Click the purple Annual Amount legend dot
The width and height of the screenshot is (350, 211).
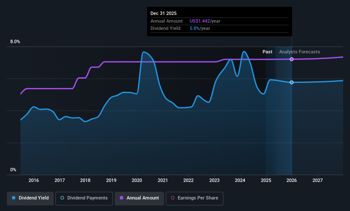(x=121, y=198)
